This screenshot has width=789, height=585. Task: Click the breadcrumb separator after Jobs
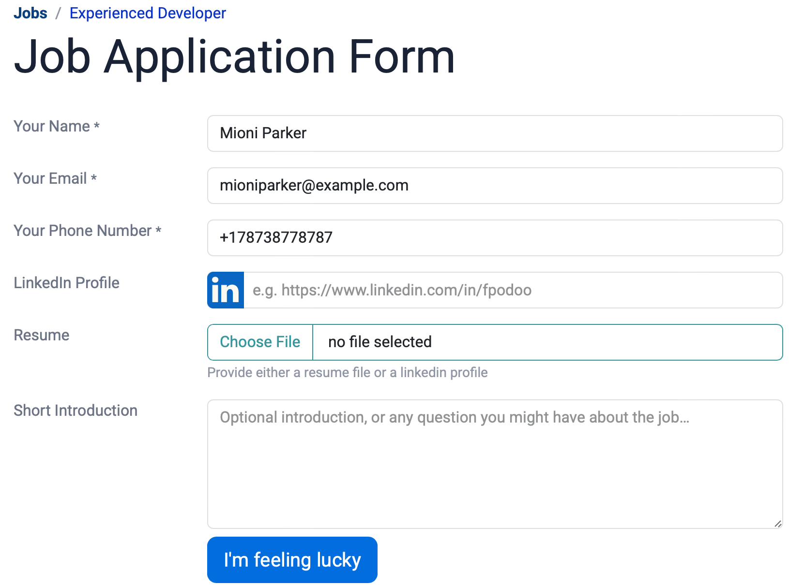(58, 13)
